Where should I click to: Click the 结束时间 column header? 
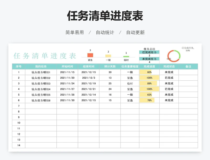pyautogui.click(x=88, y=67)
